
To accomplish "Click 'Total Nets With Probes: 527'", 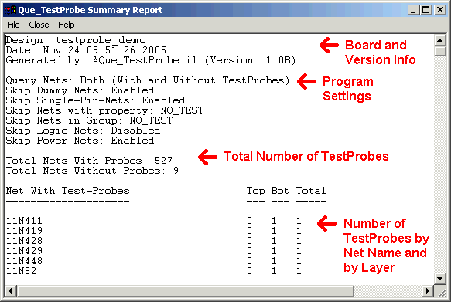I will tap(89, 161).
